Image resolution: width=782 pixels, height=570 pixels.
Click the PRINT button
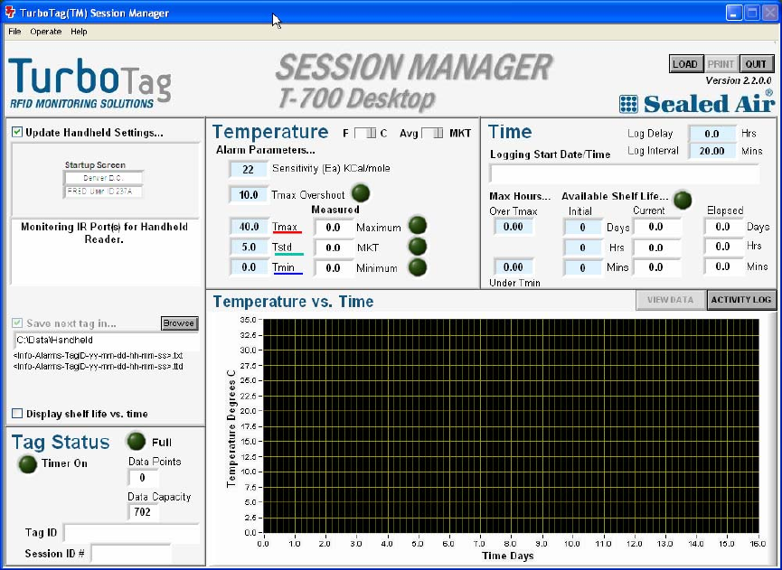[x=721, y=64]
